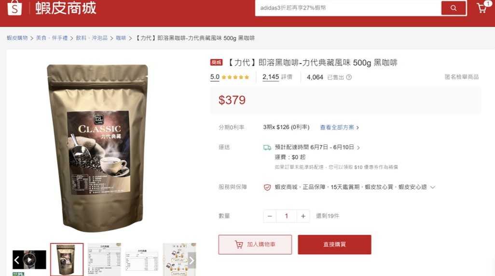
Task: Go to 咖啡 breadcrumb category
Action: click(121, 38)
